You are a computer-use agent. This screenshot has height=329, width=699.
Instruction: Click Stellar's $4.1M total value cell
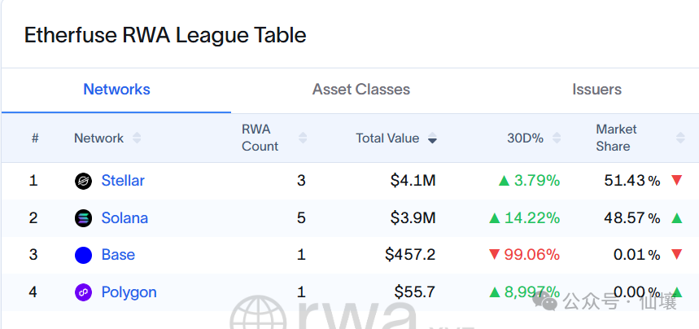tap(413, 181)
